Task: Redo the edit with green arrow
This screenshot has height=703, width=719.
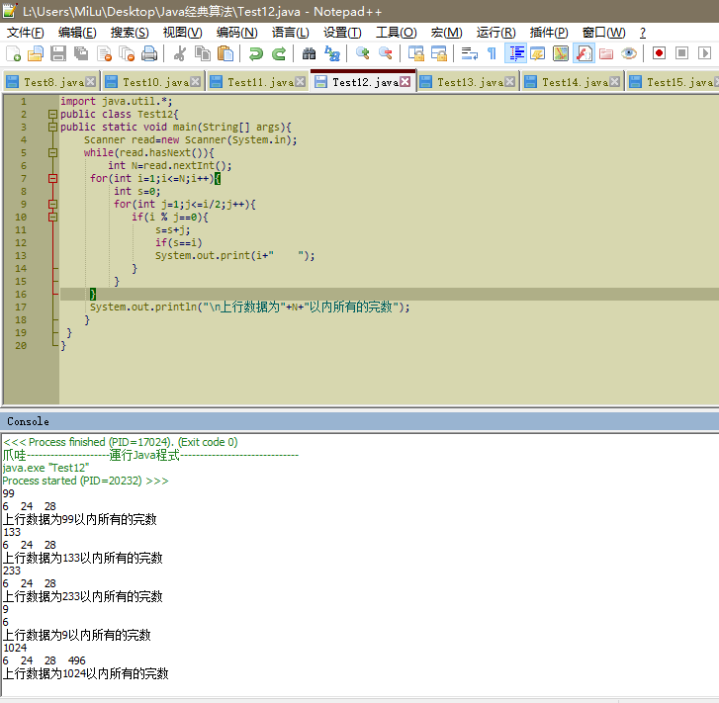Action: (x=278, y=53)
